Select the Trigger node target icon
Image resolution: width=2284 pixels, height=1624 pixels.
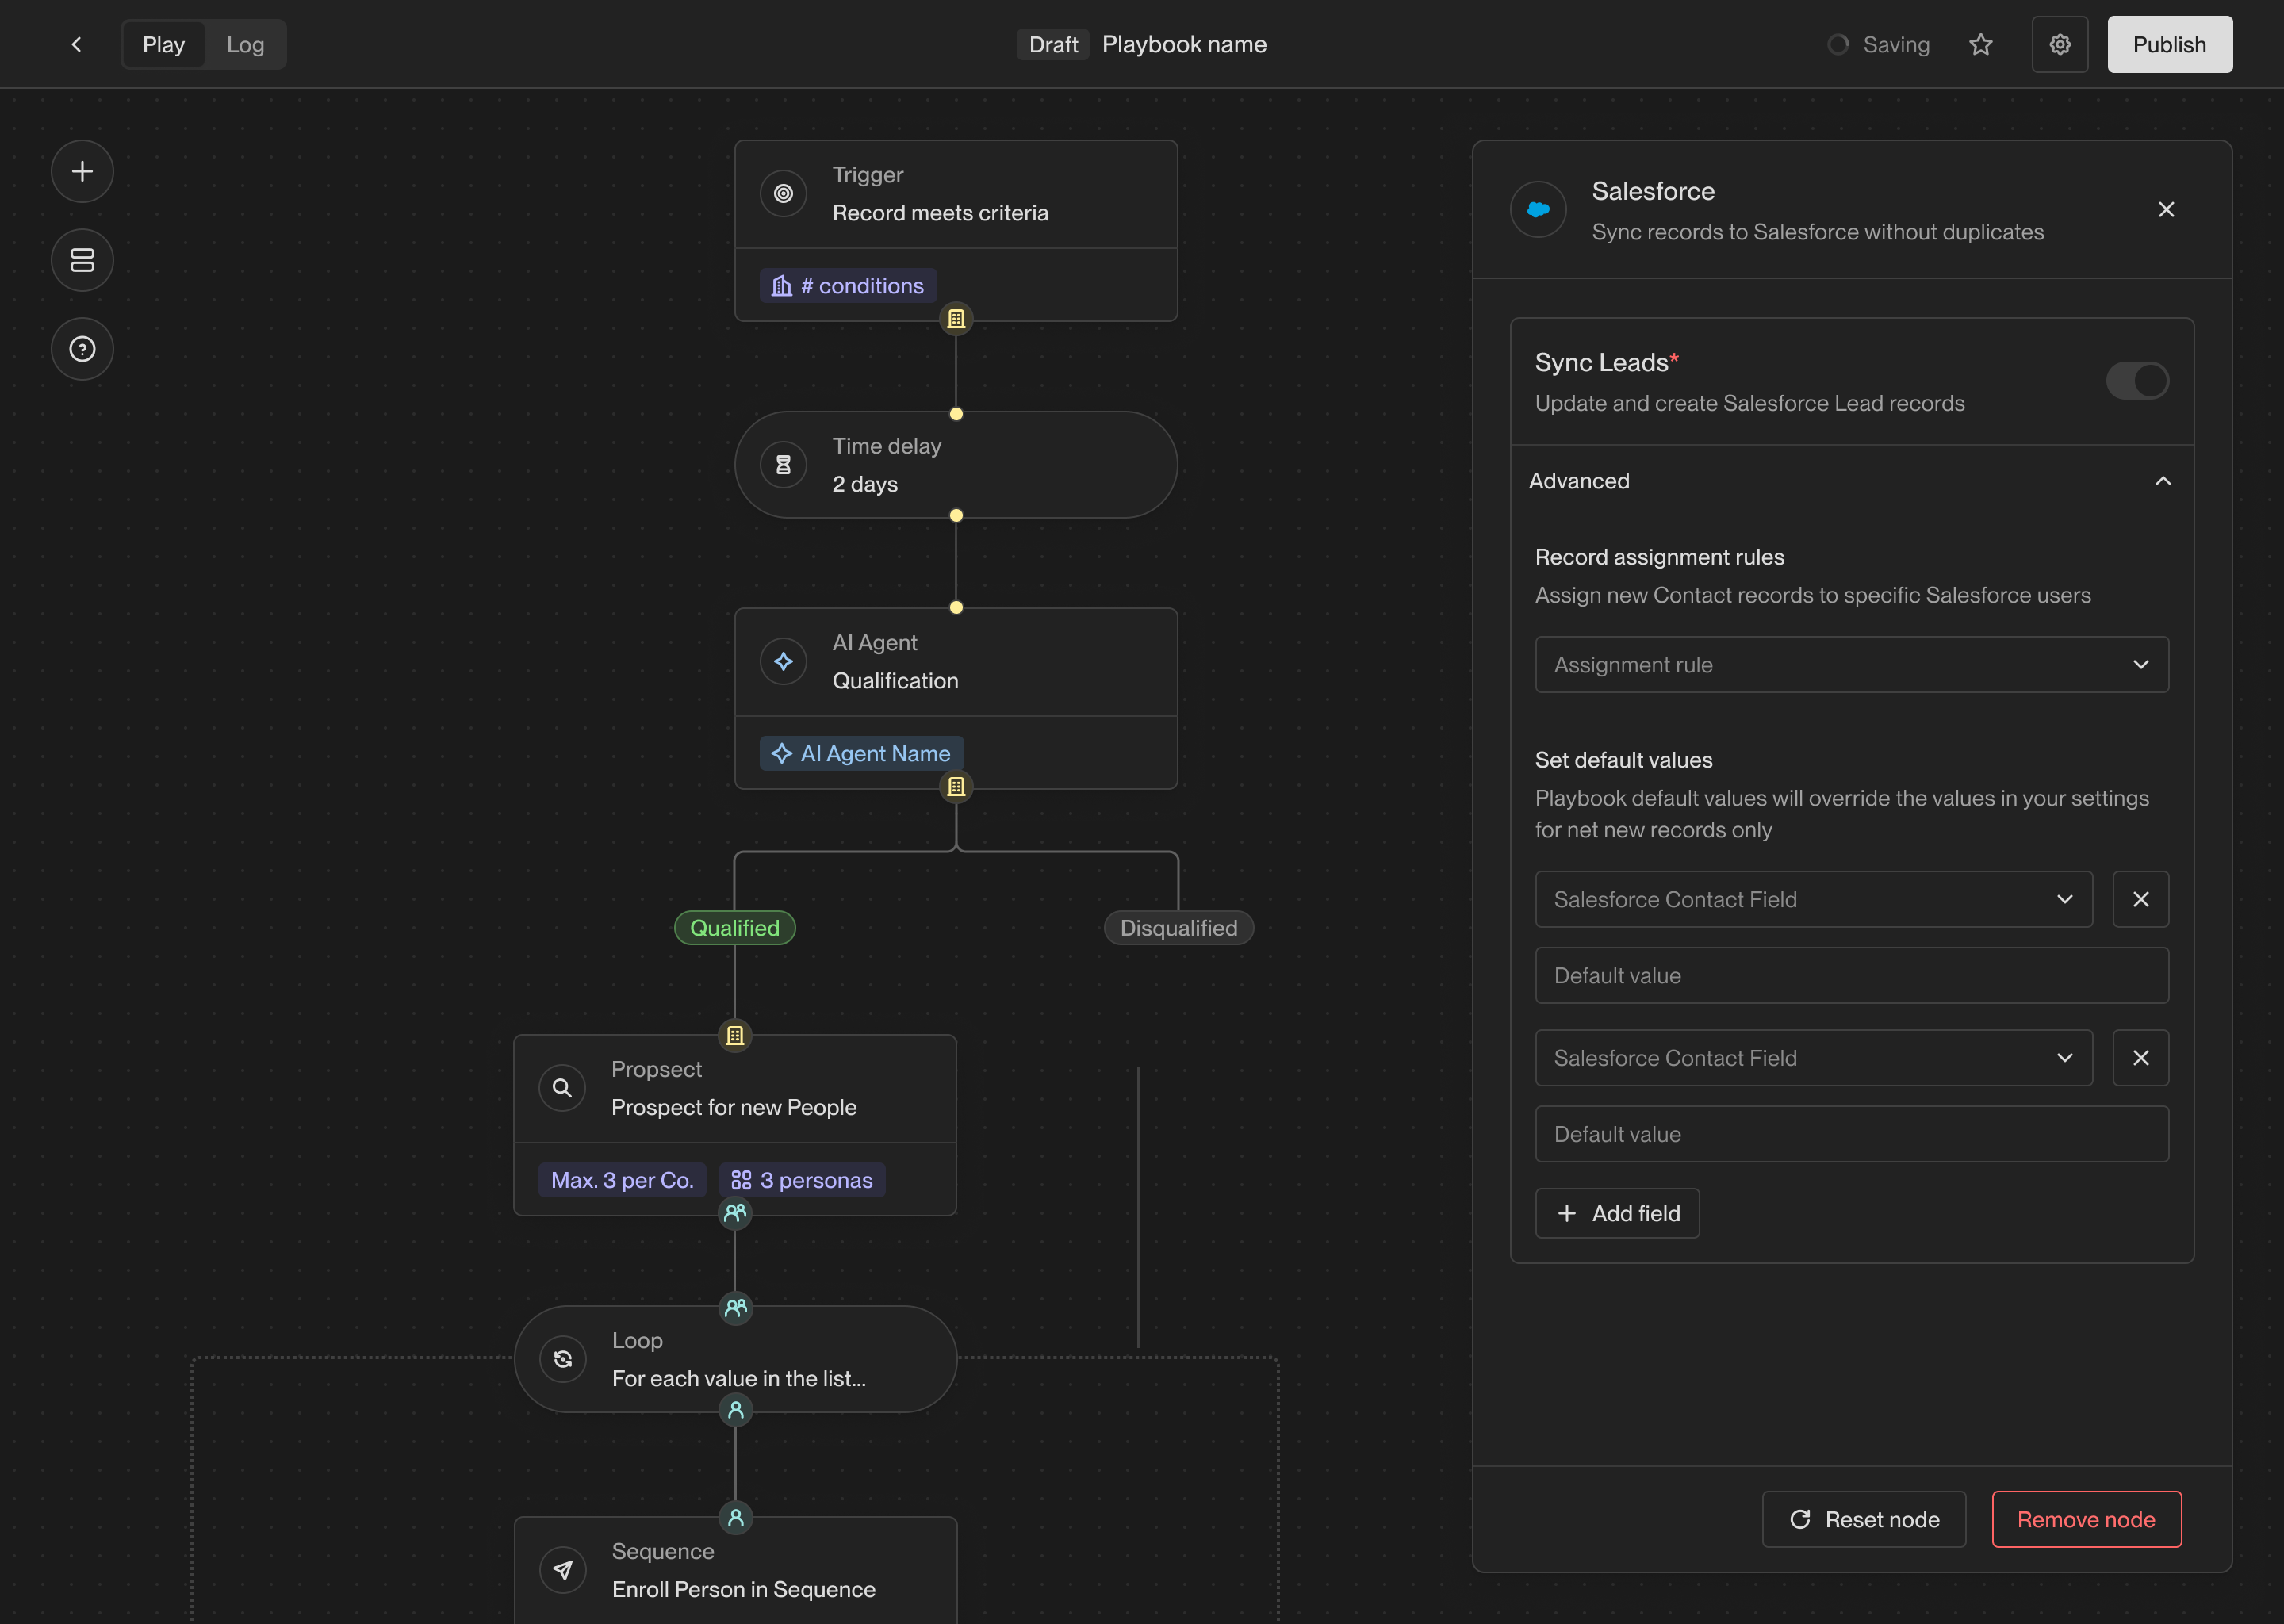(783, 194)
